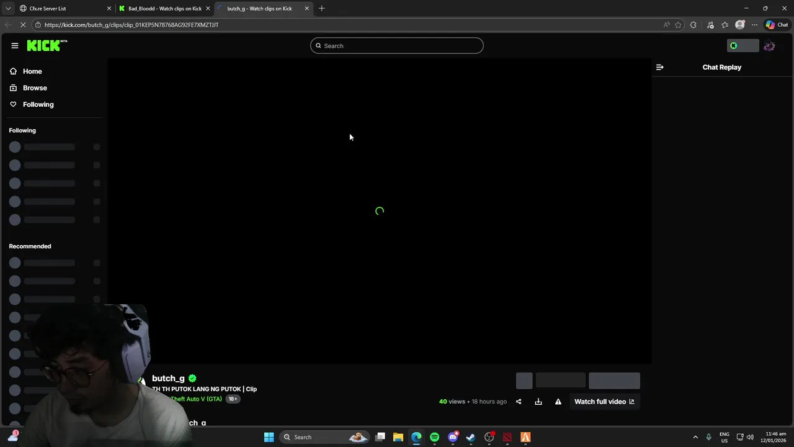Viewport: 794px width, 447px height.
Task: Add page to favorites star
Action: point(678,25)
